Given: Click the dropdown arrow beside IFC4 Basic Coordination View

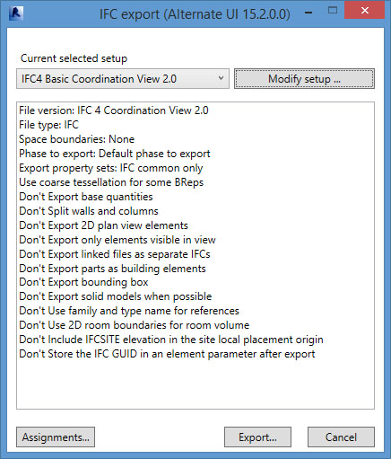Looking at the screenshot, I should [x=221, y=78].
